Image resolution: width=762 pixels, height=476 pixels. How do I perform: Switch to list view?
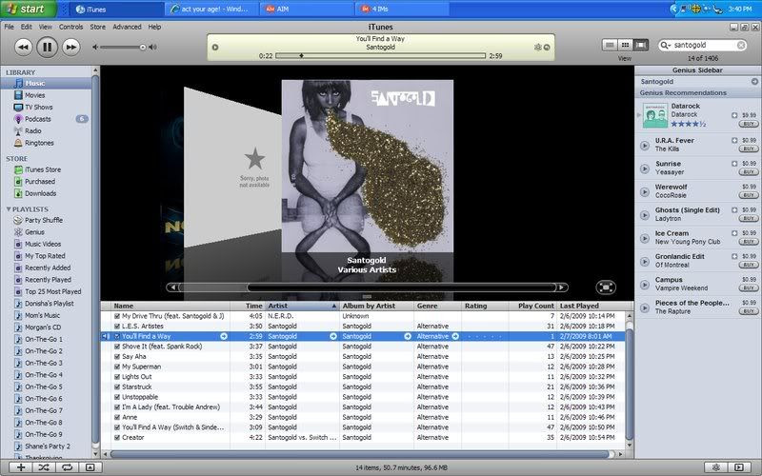pos(610,45)
